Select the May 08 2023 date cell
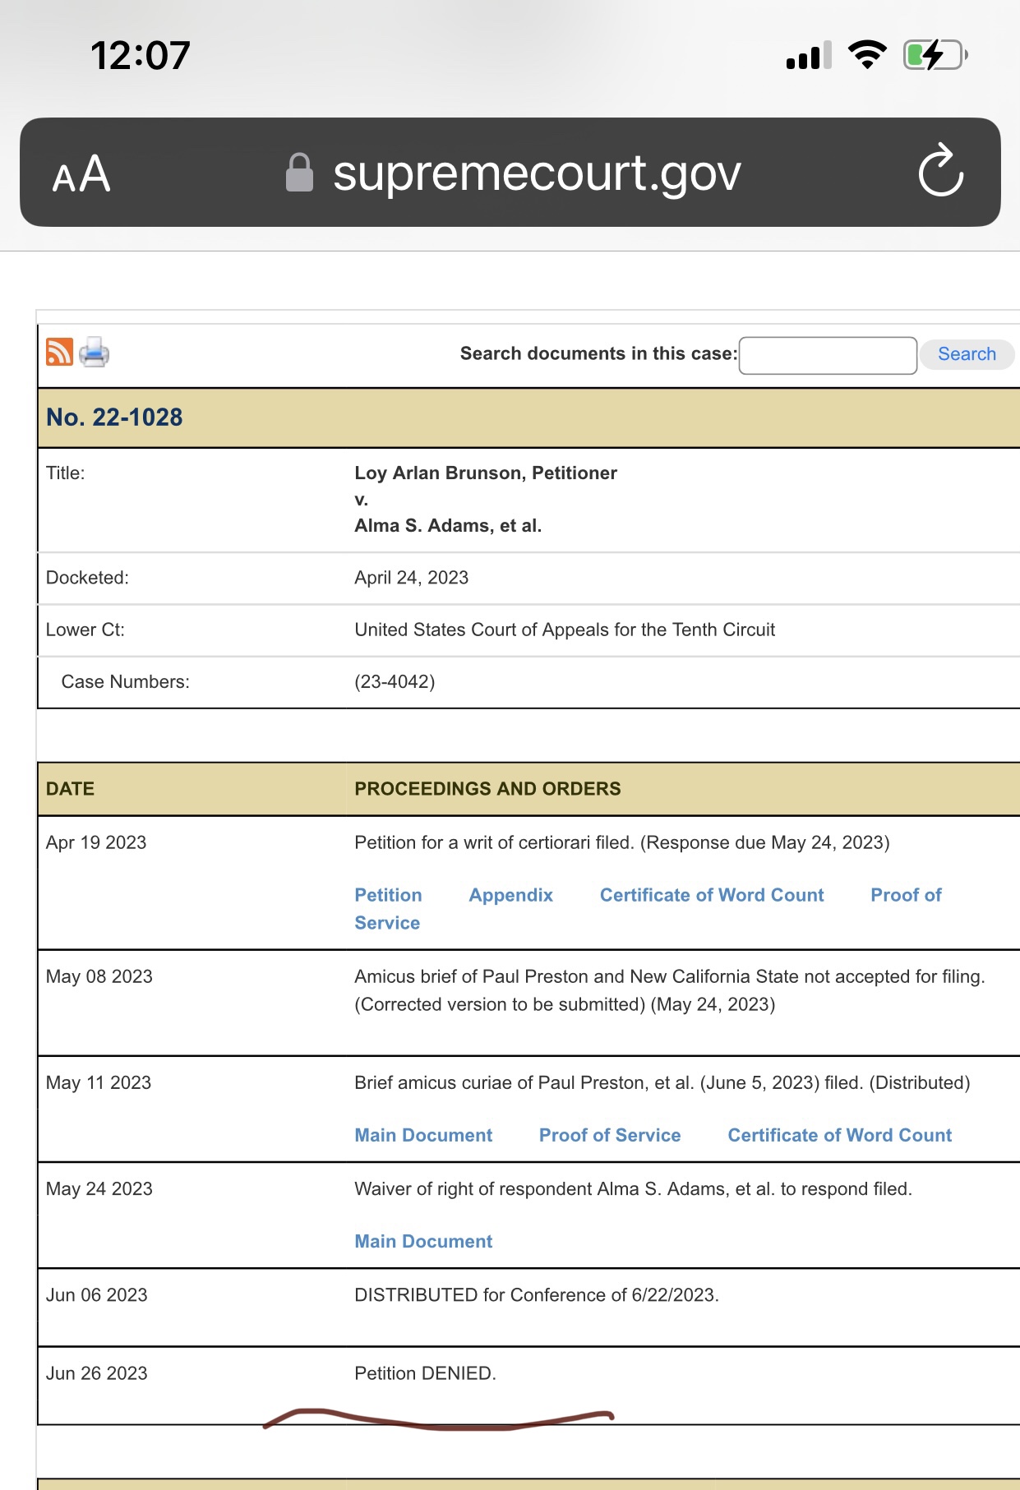Screen dimensions: 1020x1490 pyautogui.click(x=99, y=976)
